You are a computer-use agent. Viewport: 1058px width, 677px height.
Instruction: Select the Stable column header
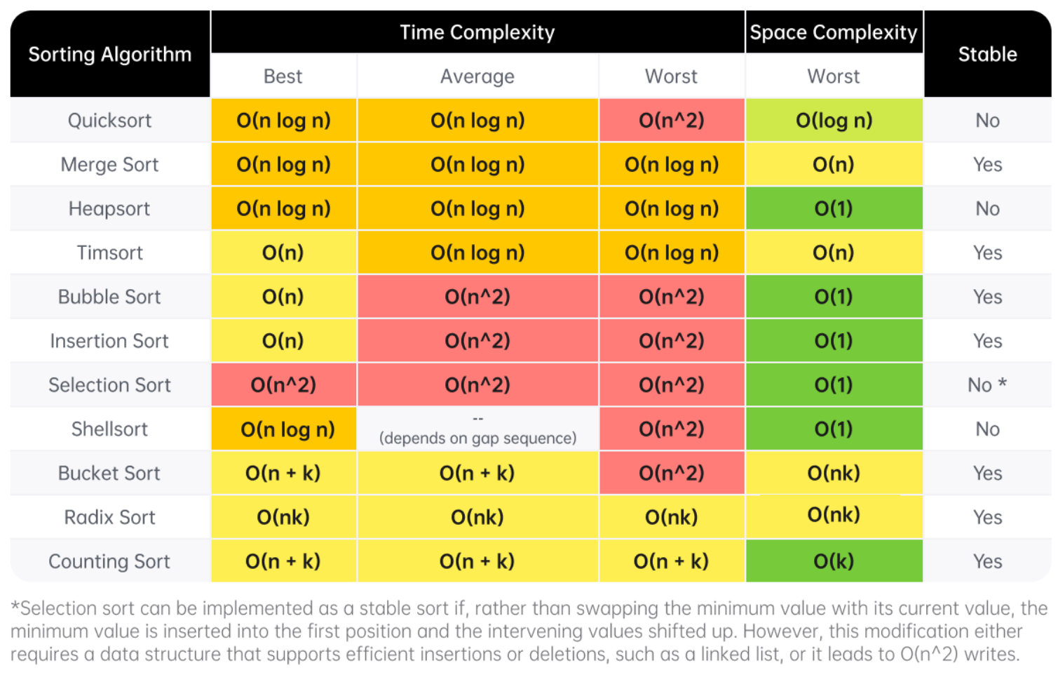(x=987, y=54)
